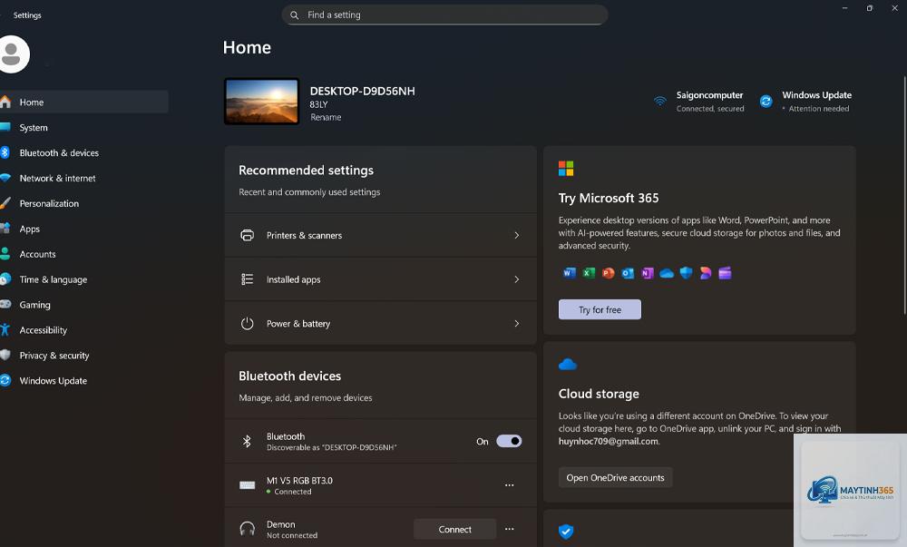
Task: Click the Recommended settings heading
Action: [306, 170]
